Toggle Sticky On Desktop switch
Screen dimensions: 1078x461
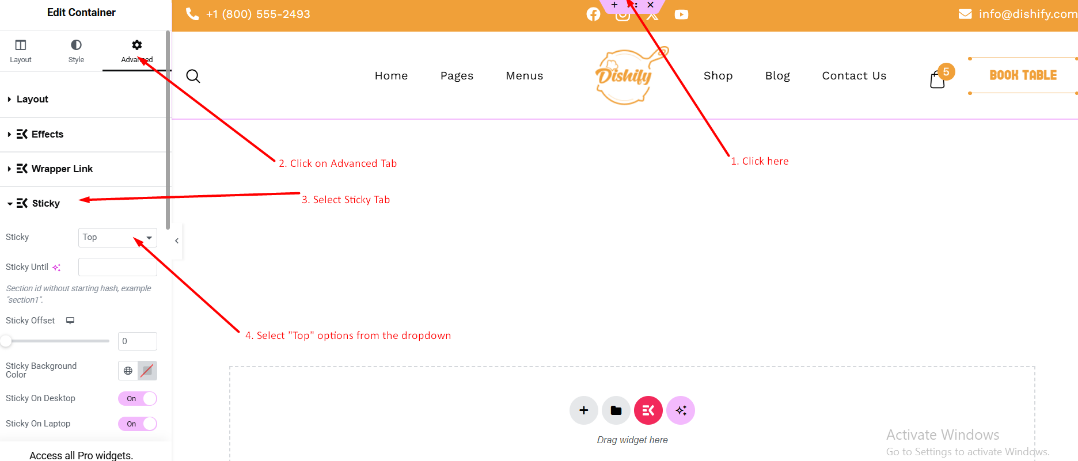[x=138, y=398]
